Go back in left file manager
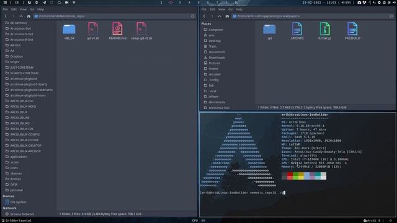397x223 pixels. 6,16
